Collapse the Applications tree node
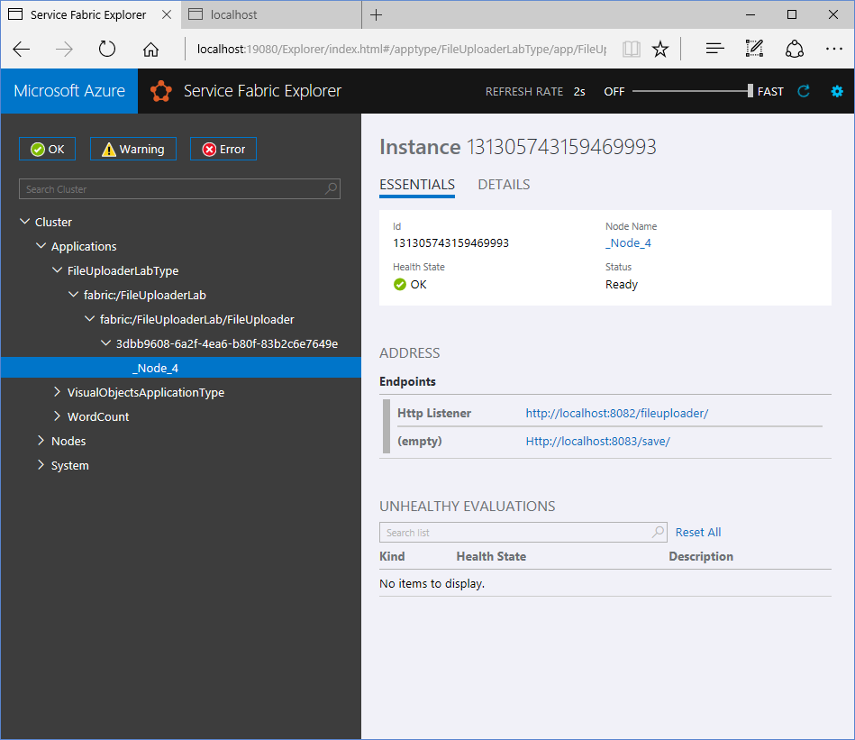The image size is (855, 740). coord(41,246)
